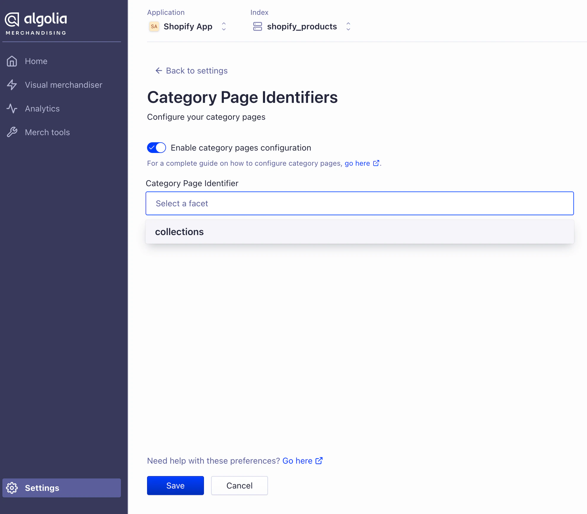587x514 pixels.
Task: Click the Back to settings link
Action: (x=196, y=71)
